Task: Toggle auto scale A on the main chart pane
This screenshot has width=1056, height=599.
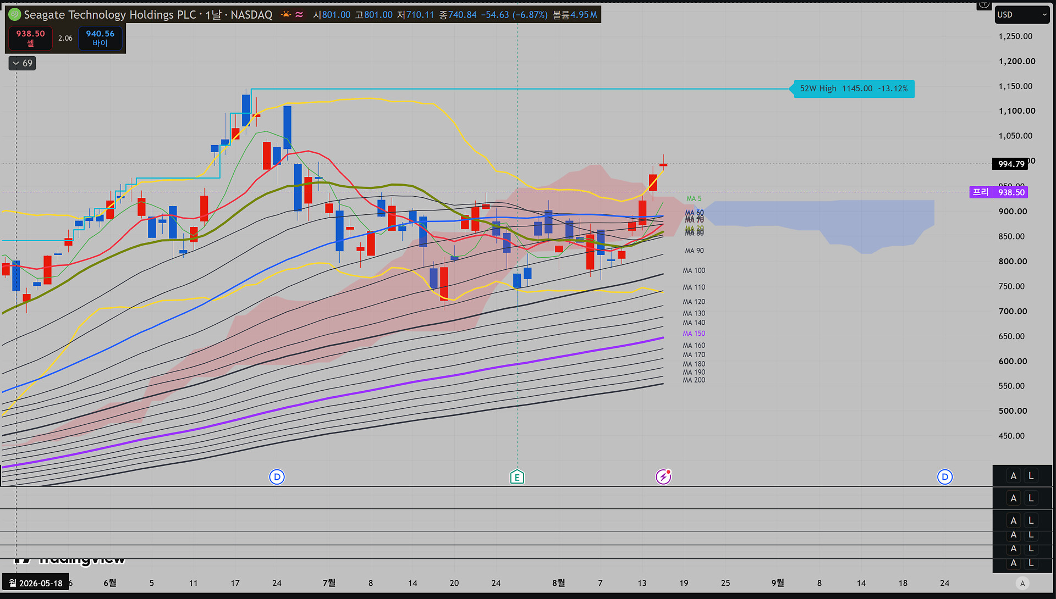Action: coord(1014,476)
